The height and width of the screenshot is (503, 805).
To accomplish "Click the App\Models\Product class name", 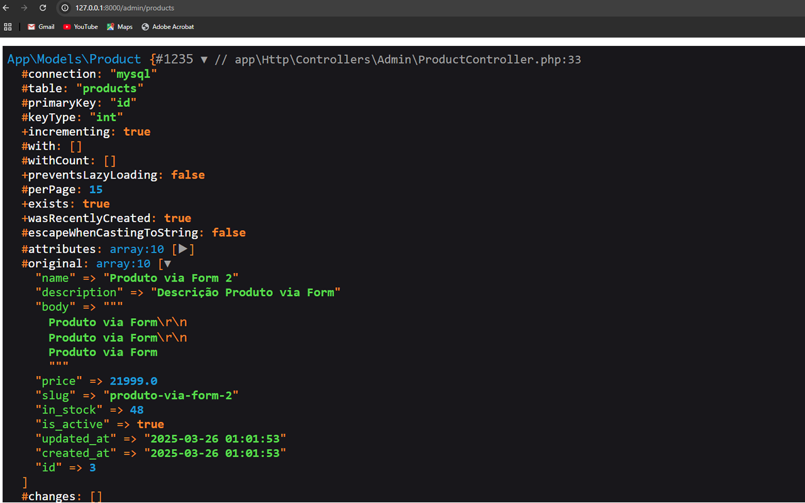I will [74, 59].
